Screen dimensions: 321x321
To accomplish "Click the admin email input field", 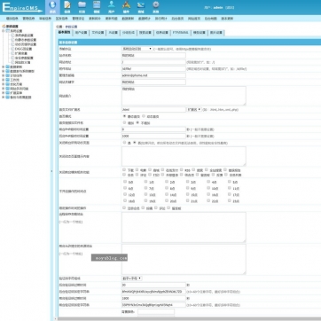I will coord(153,75).
